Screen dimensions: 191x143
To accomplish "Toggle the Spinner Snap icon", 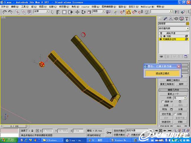I will pyautogui.click(x=140, y=12).
